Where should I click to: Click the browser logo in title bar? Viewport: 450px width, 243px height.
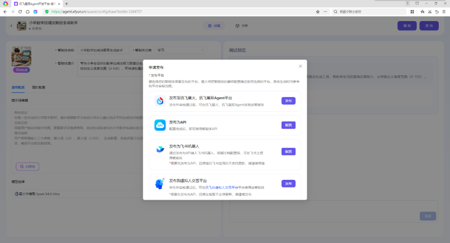click(x=6, y=4)
